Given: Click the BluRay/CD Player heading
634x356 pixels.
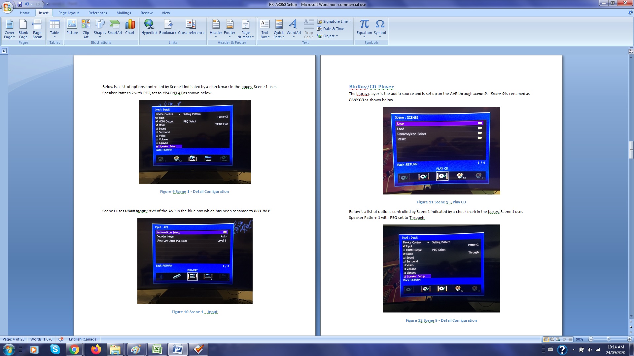Looking at the screenshot, I should coord(371,87).
